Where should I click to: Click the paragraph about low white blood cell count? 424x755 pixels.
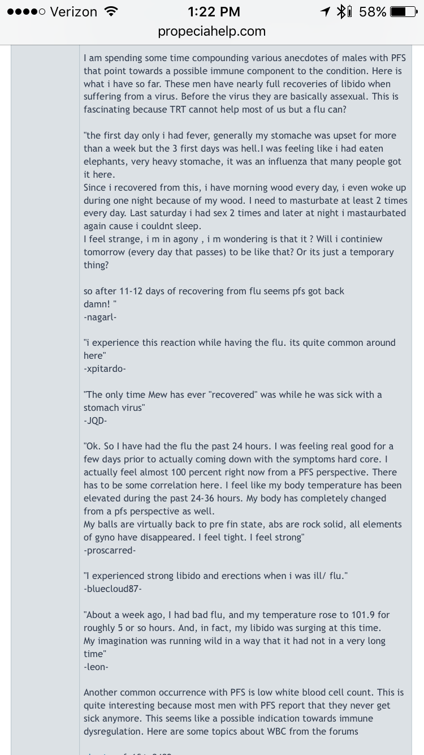click(245, 712)
